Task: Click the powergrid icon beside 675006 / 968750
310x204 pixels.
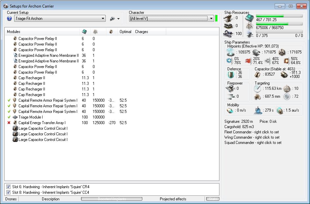Action: 250,26
